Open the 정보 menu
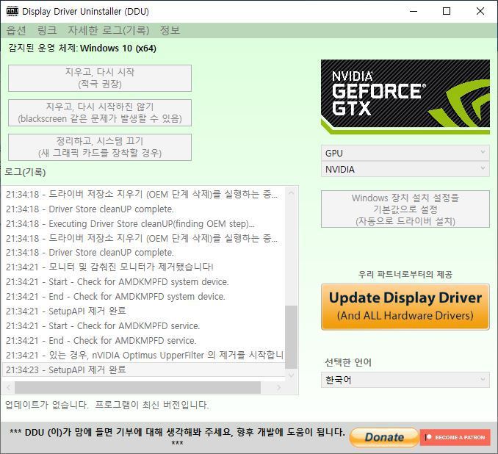The image size is (498, 454). pyautogui.click(x=170, y=30)
